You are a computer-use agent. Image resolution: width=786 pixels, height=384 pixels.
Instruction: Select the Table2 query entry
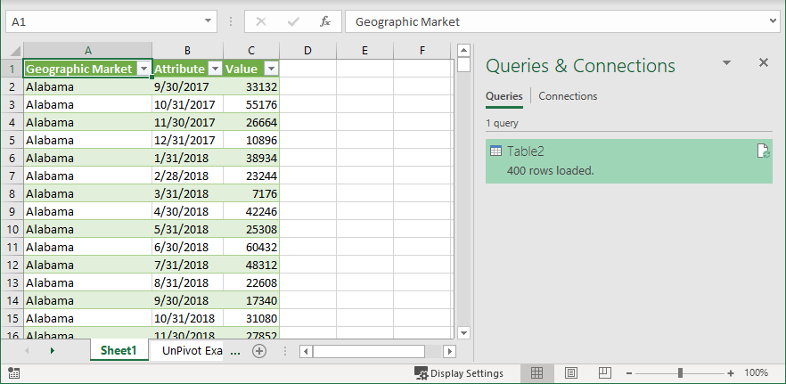(x=629, y=161)
